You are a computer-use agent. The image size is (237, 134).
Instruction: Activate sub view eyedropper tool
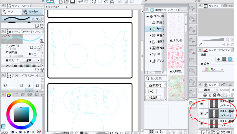click(x=201, y=44)
